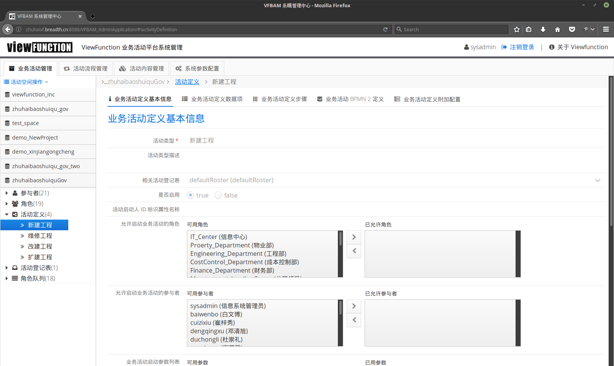Open the Pocket icon in toolbar
614x366 pixels.
tap(572, 29)
